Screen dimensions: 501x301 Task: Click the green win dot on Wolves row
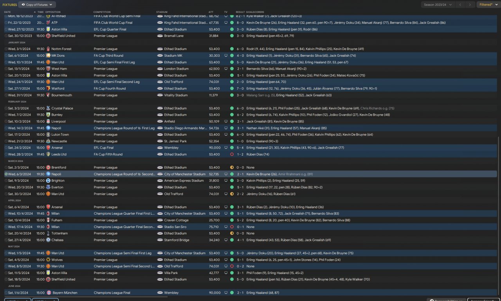[232, 260]
